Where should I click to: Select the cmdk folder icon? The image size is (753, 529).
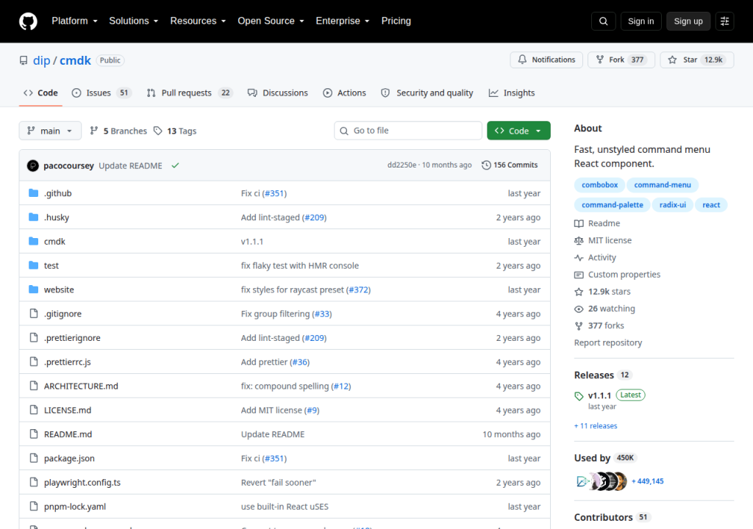pyautogui.click(x=33, y=241)
